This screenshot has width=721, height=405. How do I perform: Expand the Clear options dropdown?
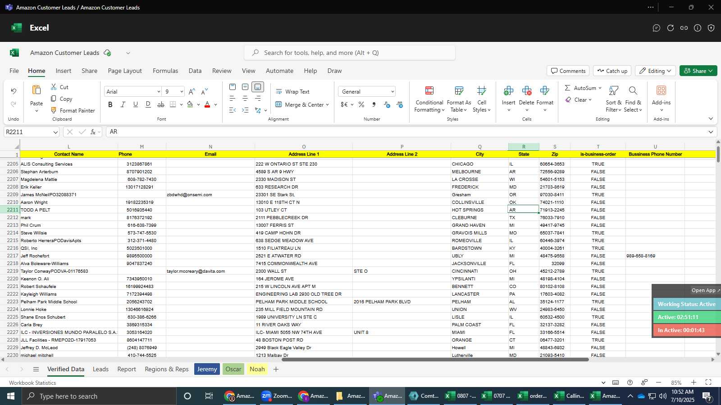[590, 99]
